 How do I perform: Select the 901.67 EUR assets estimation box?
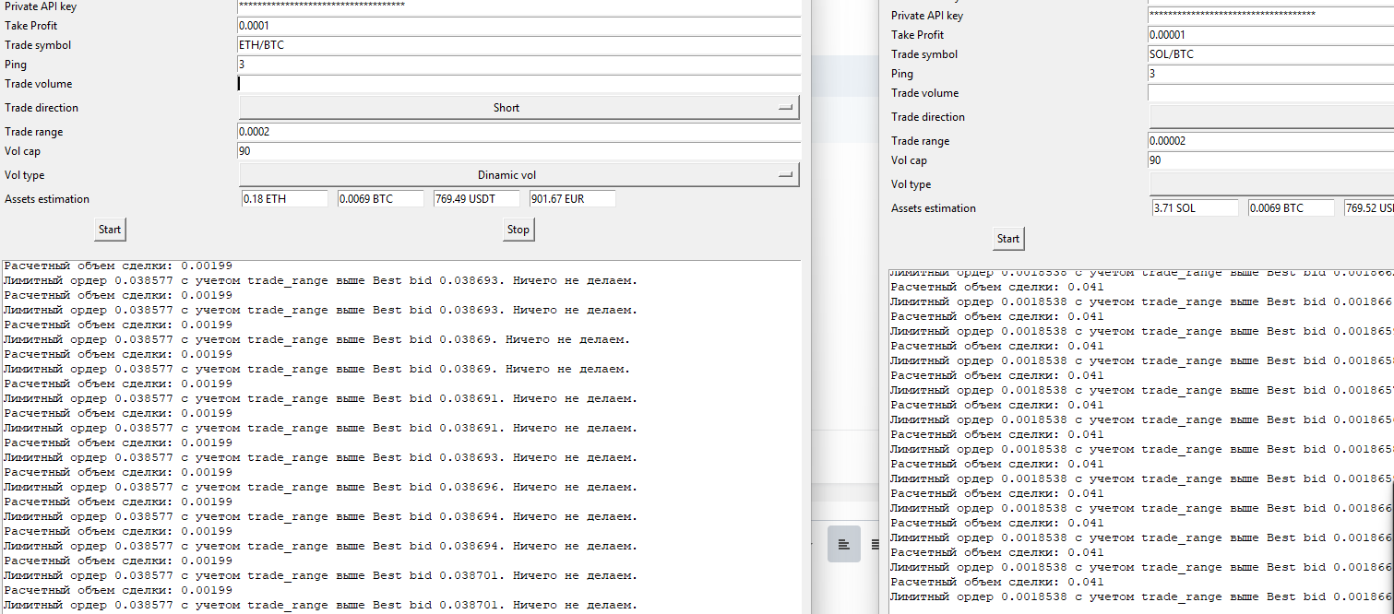[572, 199]
